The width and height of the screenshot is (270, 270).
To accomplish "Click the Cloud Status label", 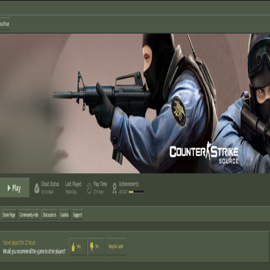I will point(50,184).
